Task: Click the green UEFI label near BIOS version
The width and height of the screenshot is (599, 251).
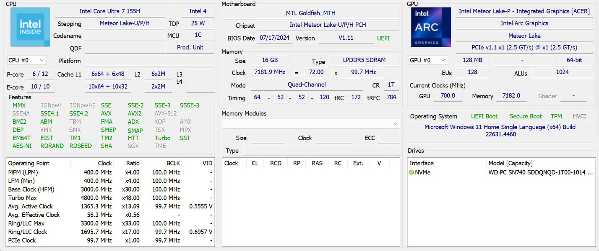Action: (383, 38)
